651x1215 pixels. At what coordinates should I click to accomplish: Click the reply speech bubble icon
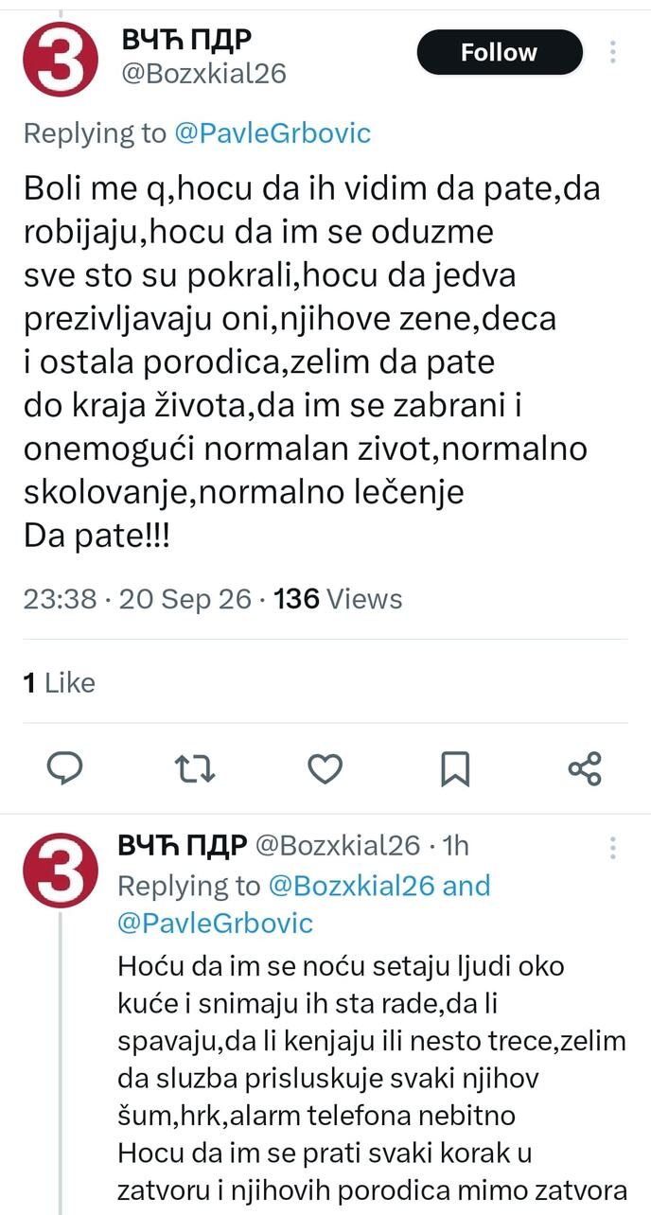(65, 767)
